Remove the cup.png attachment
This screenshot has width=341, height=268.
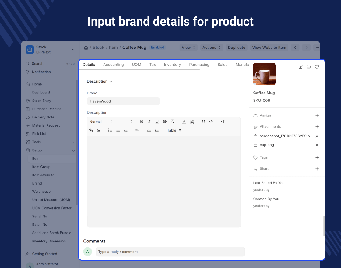coord(317,145)
